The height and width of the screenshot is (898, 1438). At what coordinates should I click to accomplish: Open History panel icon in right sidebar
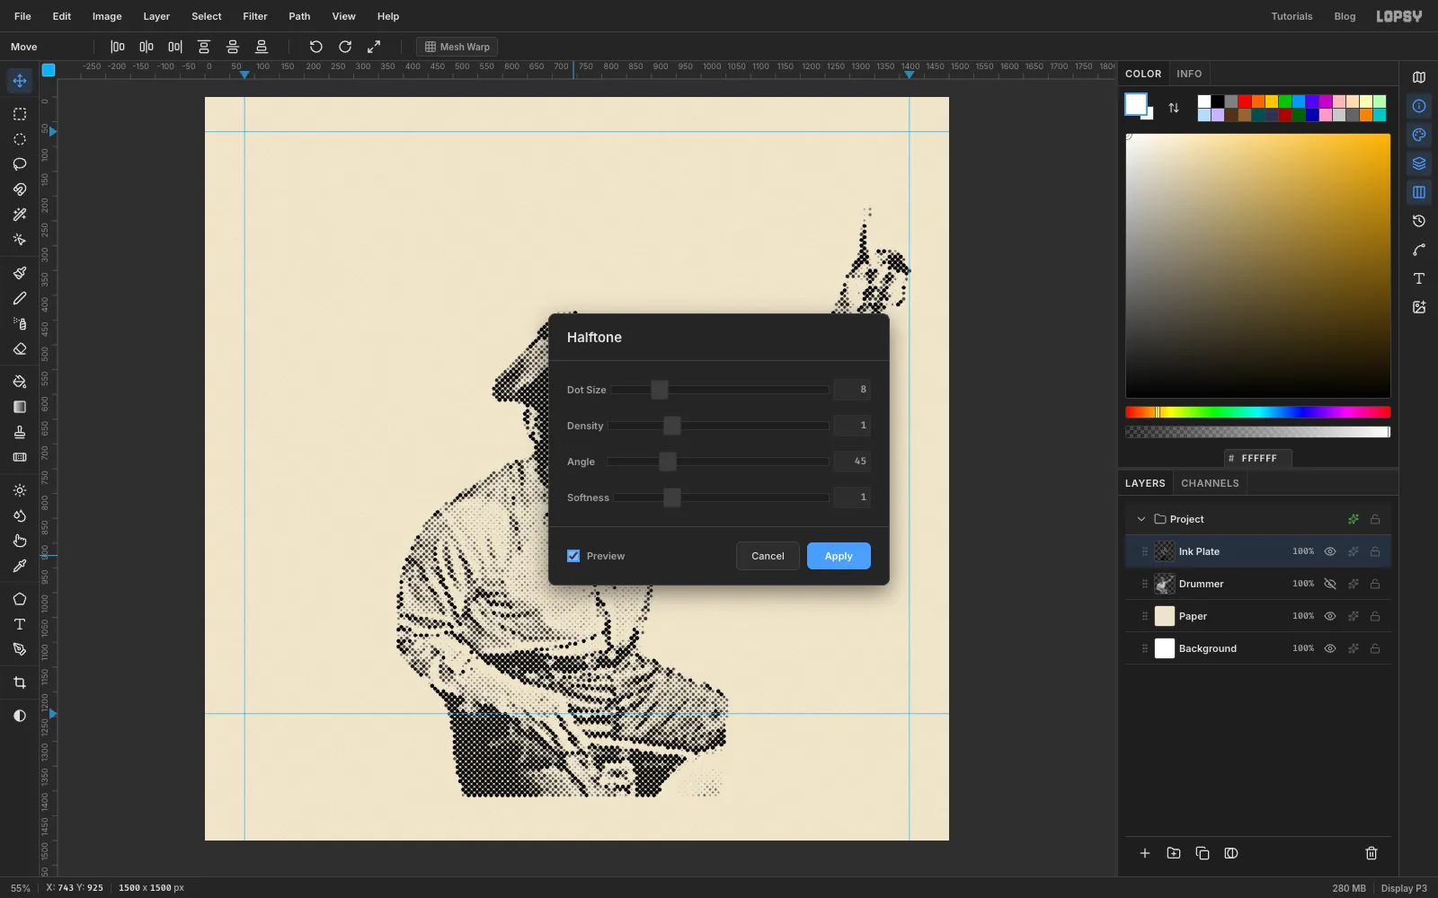(1419, 221)
